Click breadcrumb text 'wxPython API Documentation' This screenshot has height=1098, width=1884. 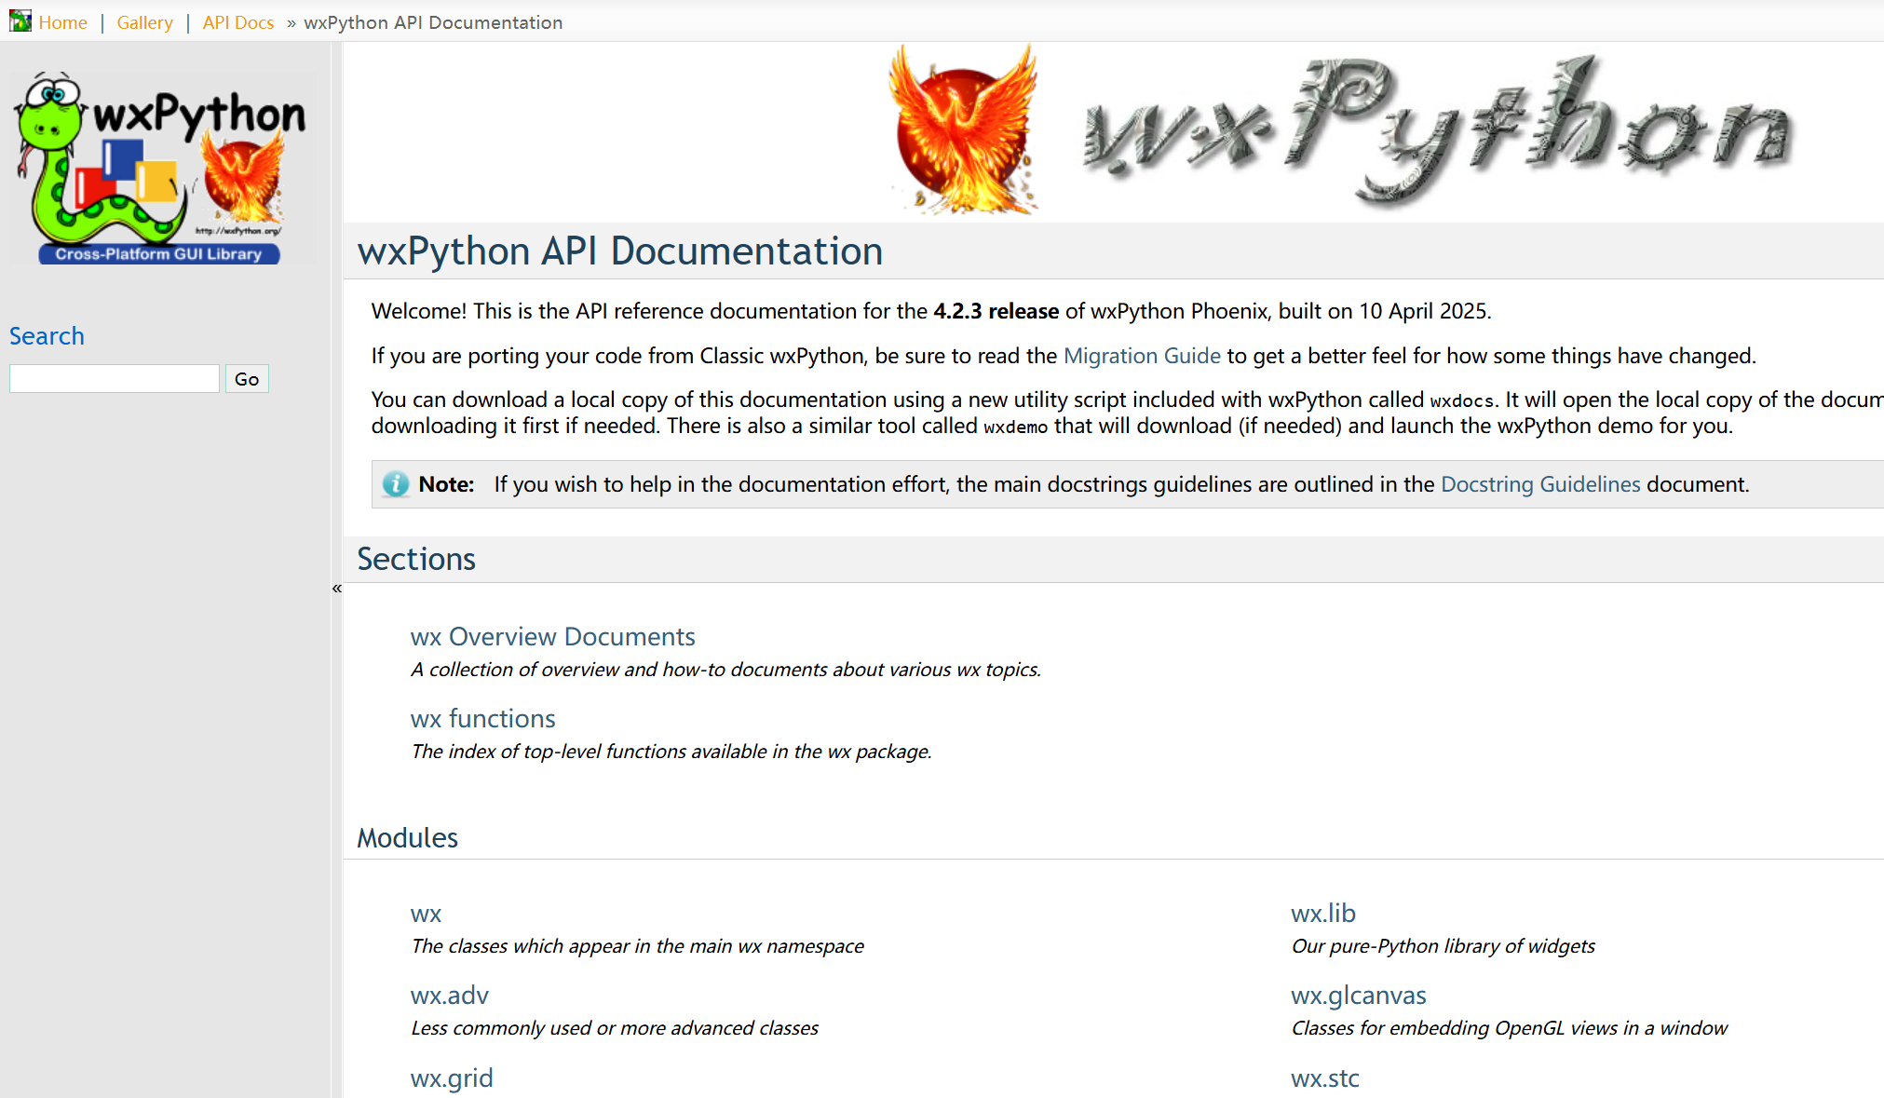pyautogui.click(x=433, y=22)
